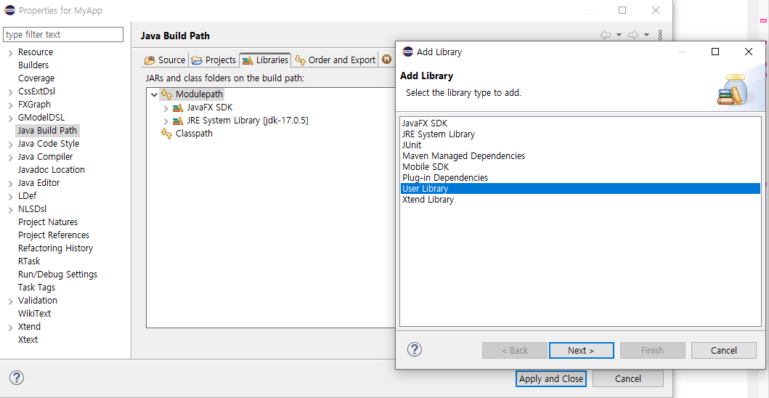Switch to the Projects tab
This screenshot has width=769, height=398.
213,60
